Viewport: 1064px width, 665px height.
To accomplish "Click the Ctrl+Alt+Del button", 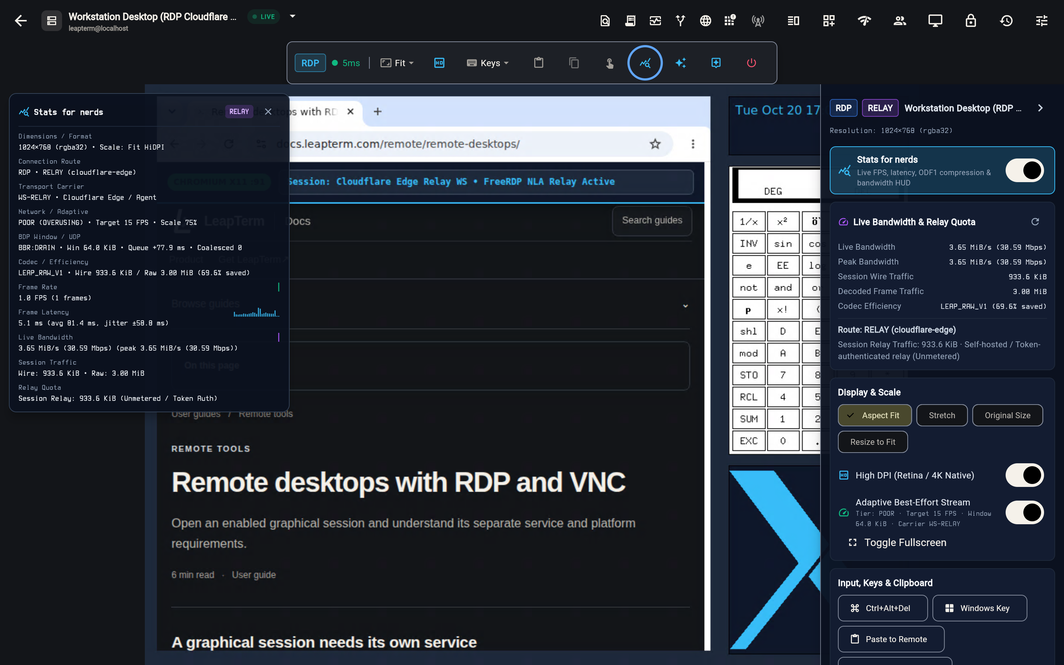I will [x=882, y=608].
